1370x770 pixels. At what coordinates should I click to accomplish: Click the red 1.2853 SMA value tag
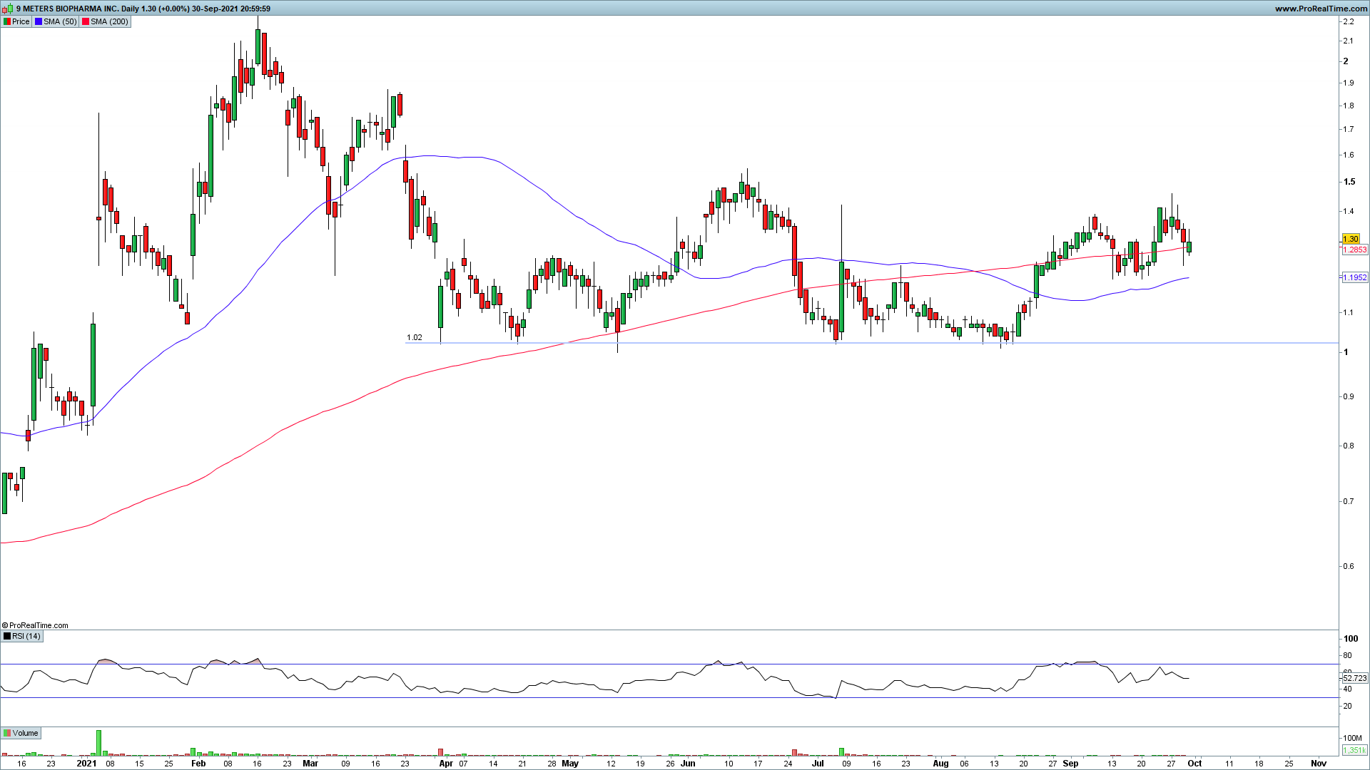click(x=1354, y=250)
